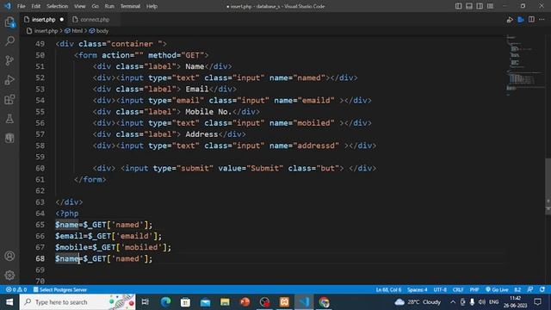This screenshot has width=551, height=310.
Task: Open the Explorer view in activity bar
Action: point(9,22)
